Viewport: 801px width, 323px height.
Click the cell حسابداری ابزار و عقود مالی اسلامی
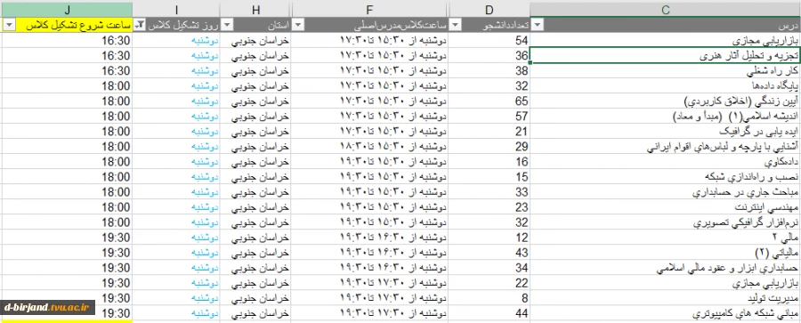pos(666,268)
